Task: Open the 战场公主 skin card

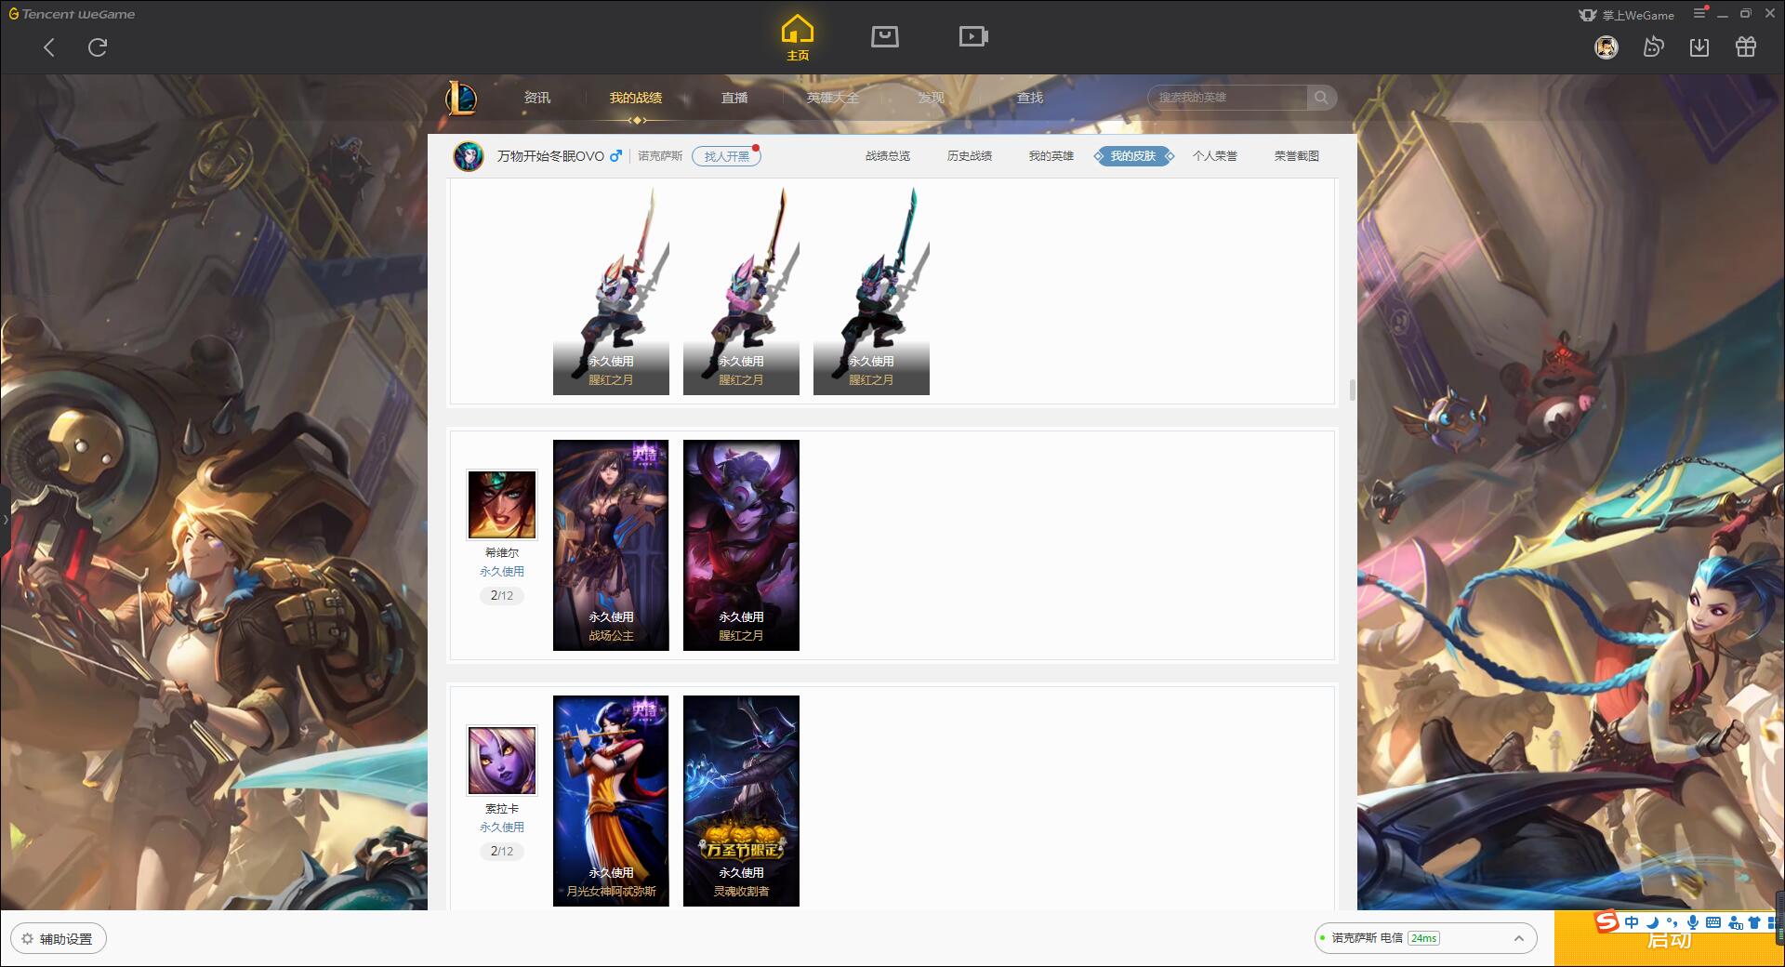Action: pyautogui.click(x=611, y=545)
